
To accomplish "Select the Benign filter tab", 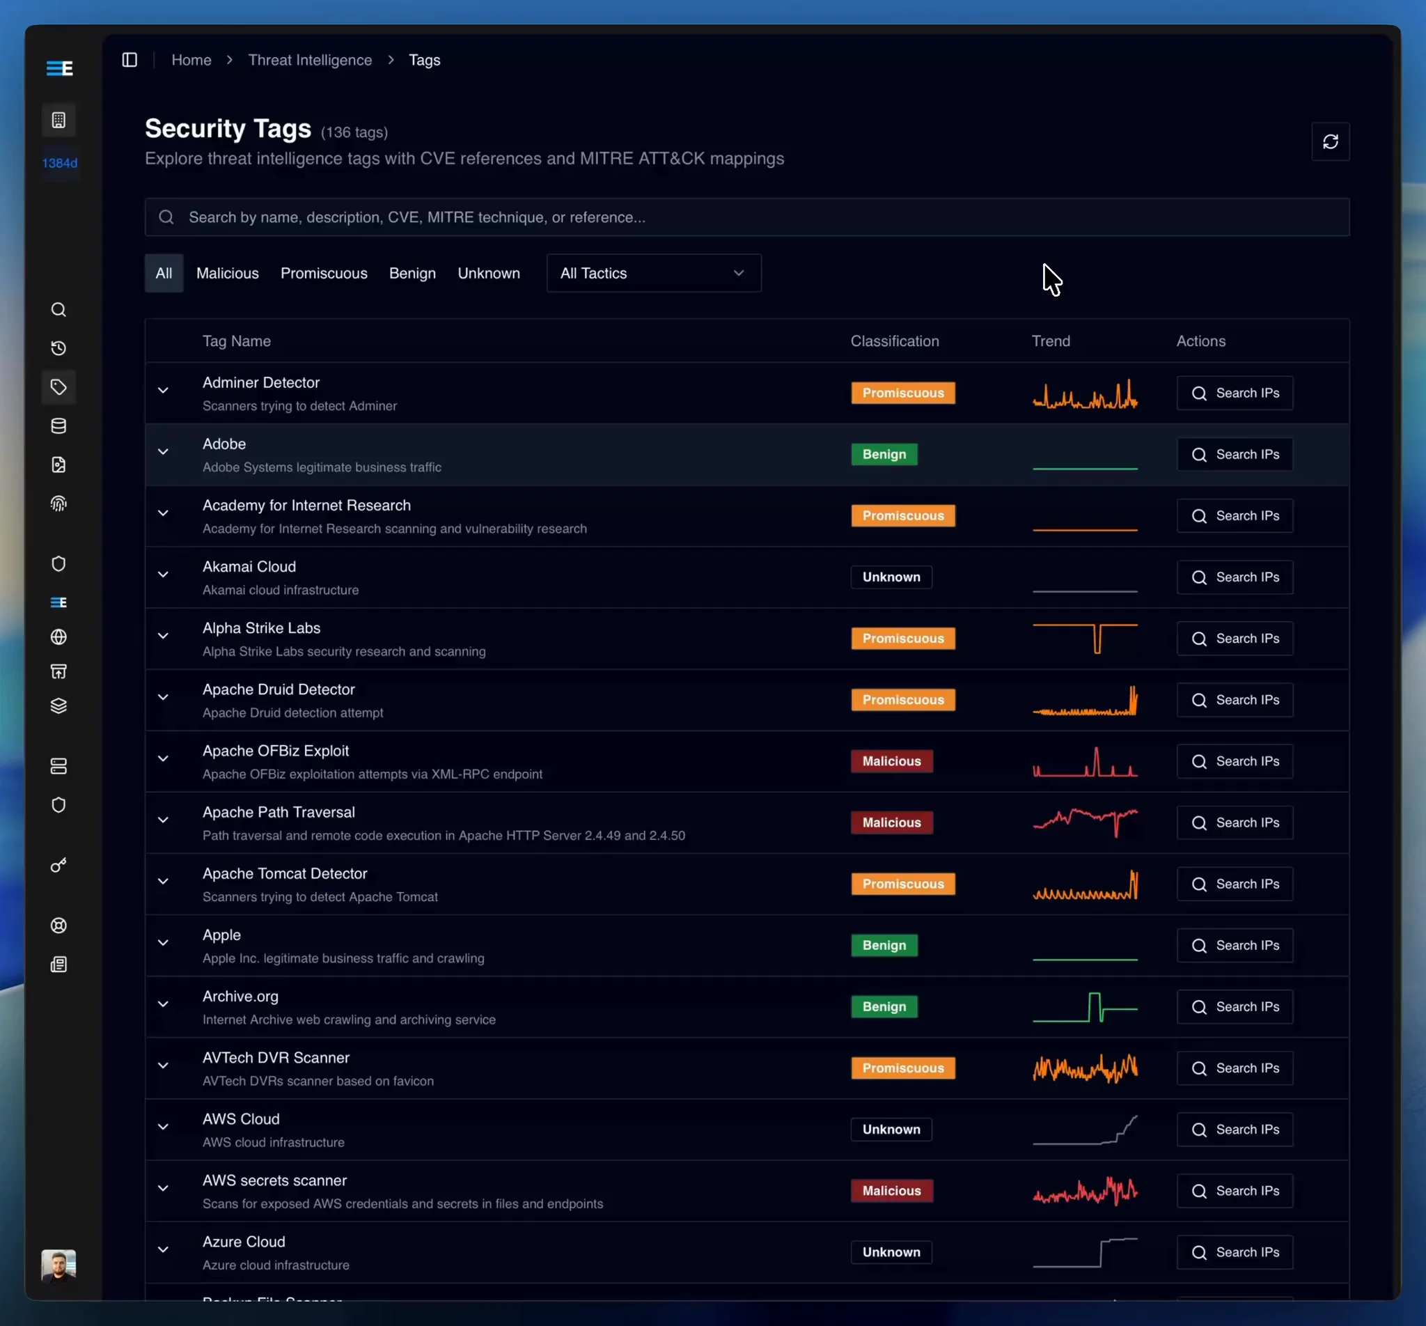I will [x=412, y=274].
